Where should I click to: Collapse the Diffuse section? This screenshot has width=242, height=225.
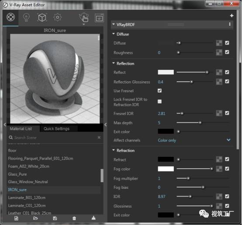coord(114,34)
